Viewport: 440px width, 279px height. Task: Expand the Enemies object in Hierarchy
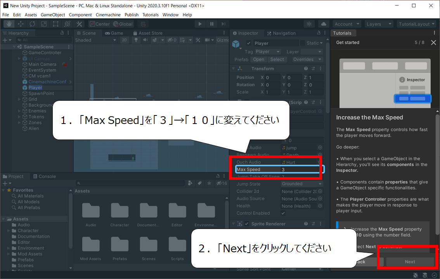click(19, 111)
